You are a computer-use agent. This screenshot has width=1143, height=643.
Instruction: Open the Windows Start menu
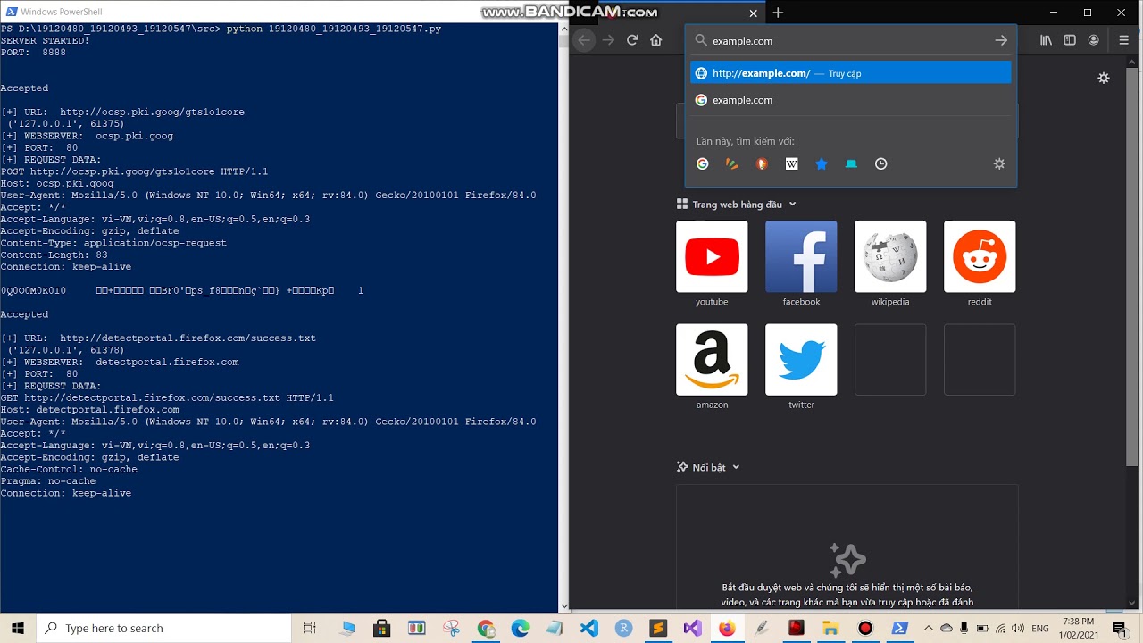click(x=18, y=628)
